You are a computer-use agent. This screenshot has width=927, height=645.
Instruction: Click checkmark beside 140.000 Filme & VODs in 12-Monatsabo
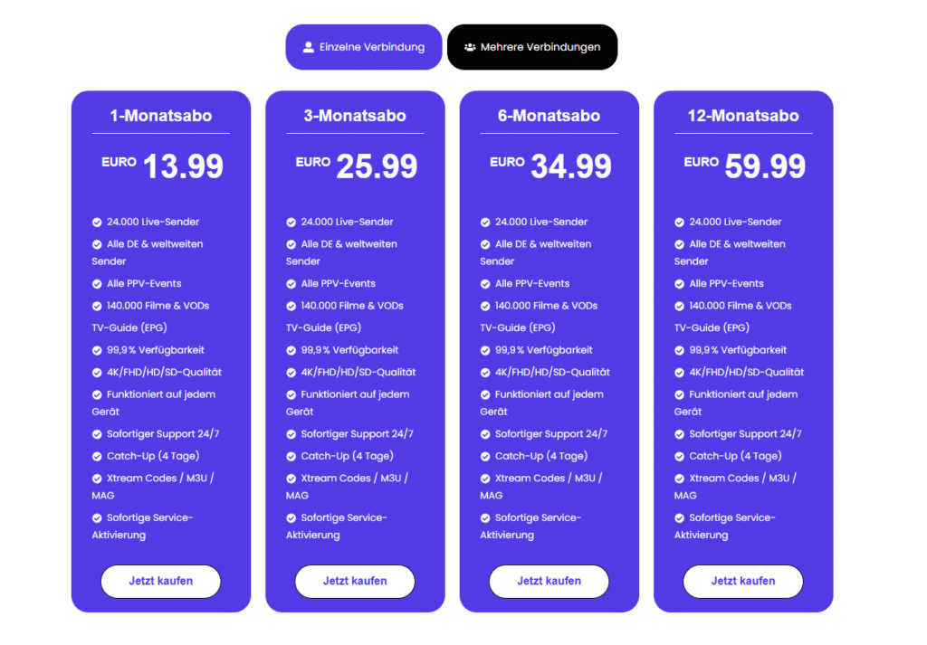click(680, 306)
